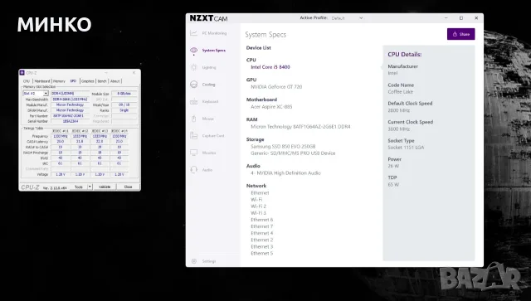
Task: Open the Settings gear in CAM
Action: point(194,261)
